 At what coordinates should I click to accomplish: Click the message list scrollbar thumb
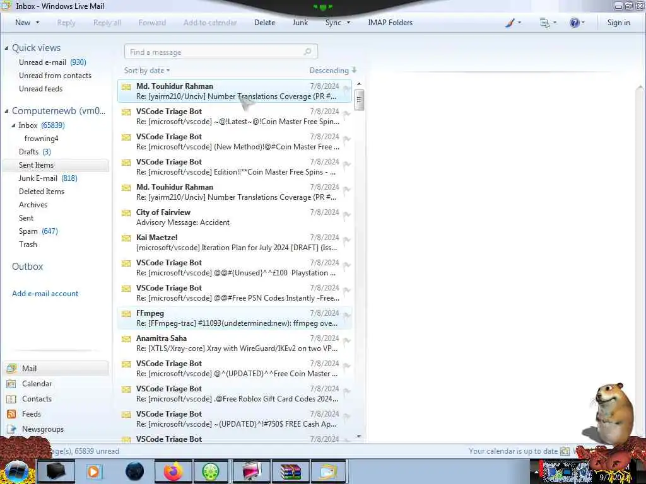point(359,100)
